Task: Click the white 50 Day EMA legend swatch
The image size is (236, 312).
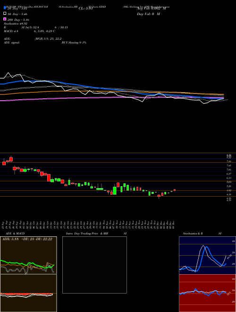Action: coord(5,13)
